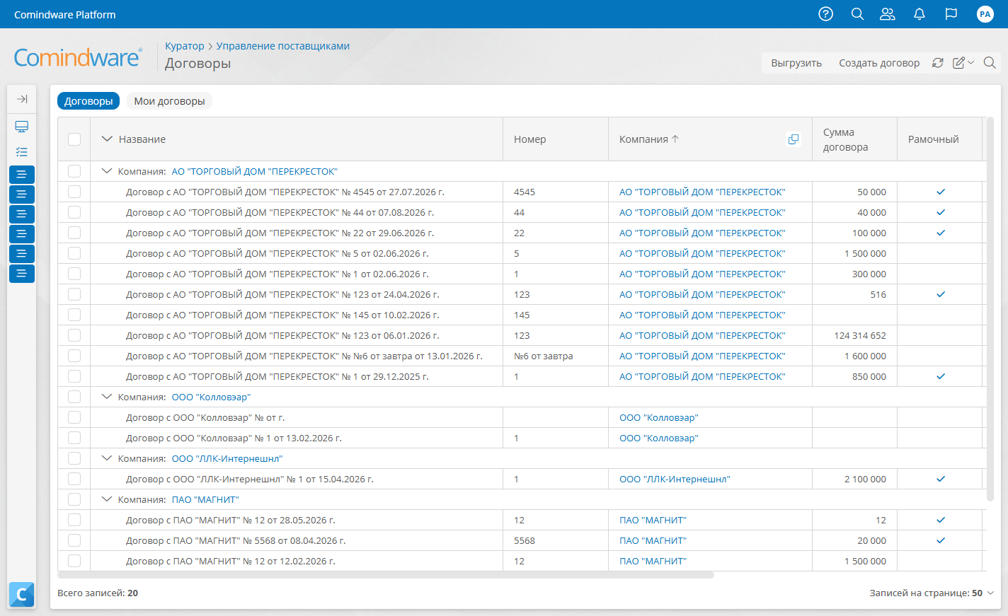Click the copy icon in Компания column header
1008x616 pixels.
pyautogui.click(x=794, y=139)
